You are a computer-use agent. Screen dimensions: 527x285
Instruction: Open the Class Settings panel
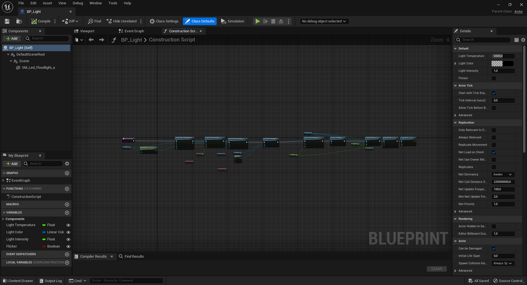tap(164, 21)
